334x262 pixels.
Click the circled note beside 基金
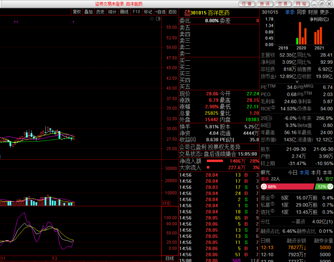(x=272, y=197)
